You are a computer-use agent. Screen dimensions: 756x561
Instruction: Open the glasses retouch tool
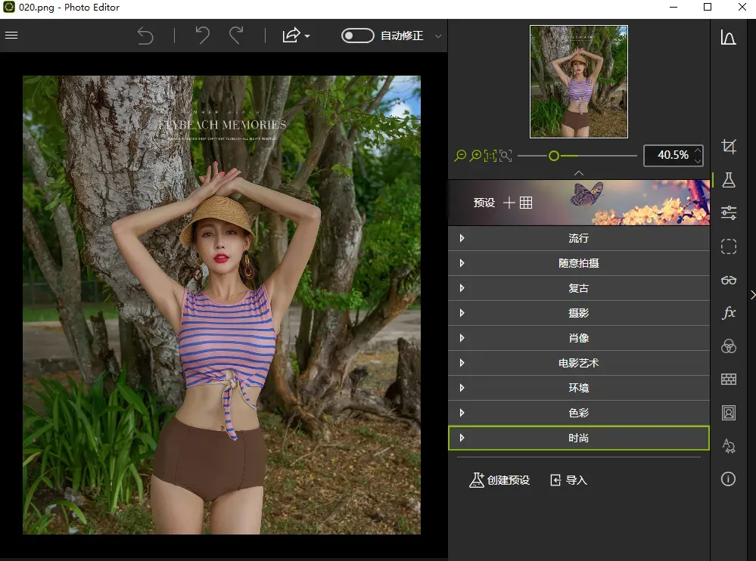tap(729, 280)
